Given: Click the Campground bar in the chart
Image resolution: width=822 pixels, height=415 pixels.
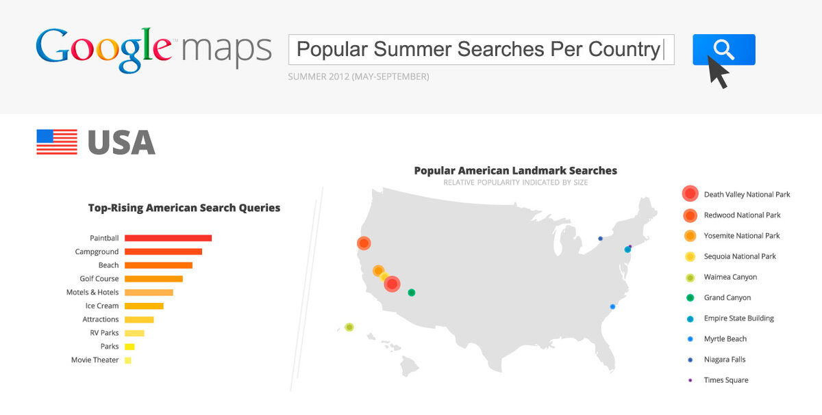Looking at the screenshot, I should [163, 252].
